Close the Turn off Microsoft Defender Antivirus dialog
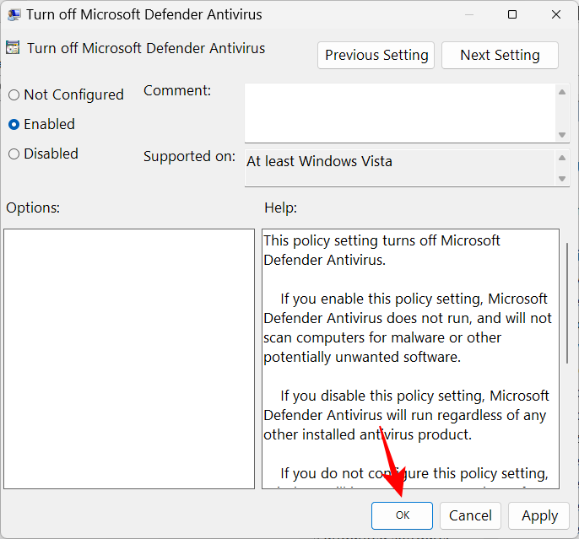 556,15
